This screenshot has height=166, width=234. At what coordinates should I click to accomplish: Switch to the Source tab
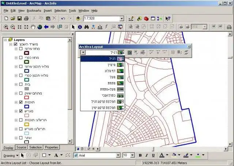[x=21, y=147]
